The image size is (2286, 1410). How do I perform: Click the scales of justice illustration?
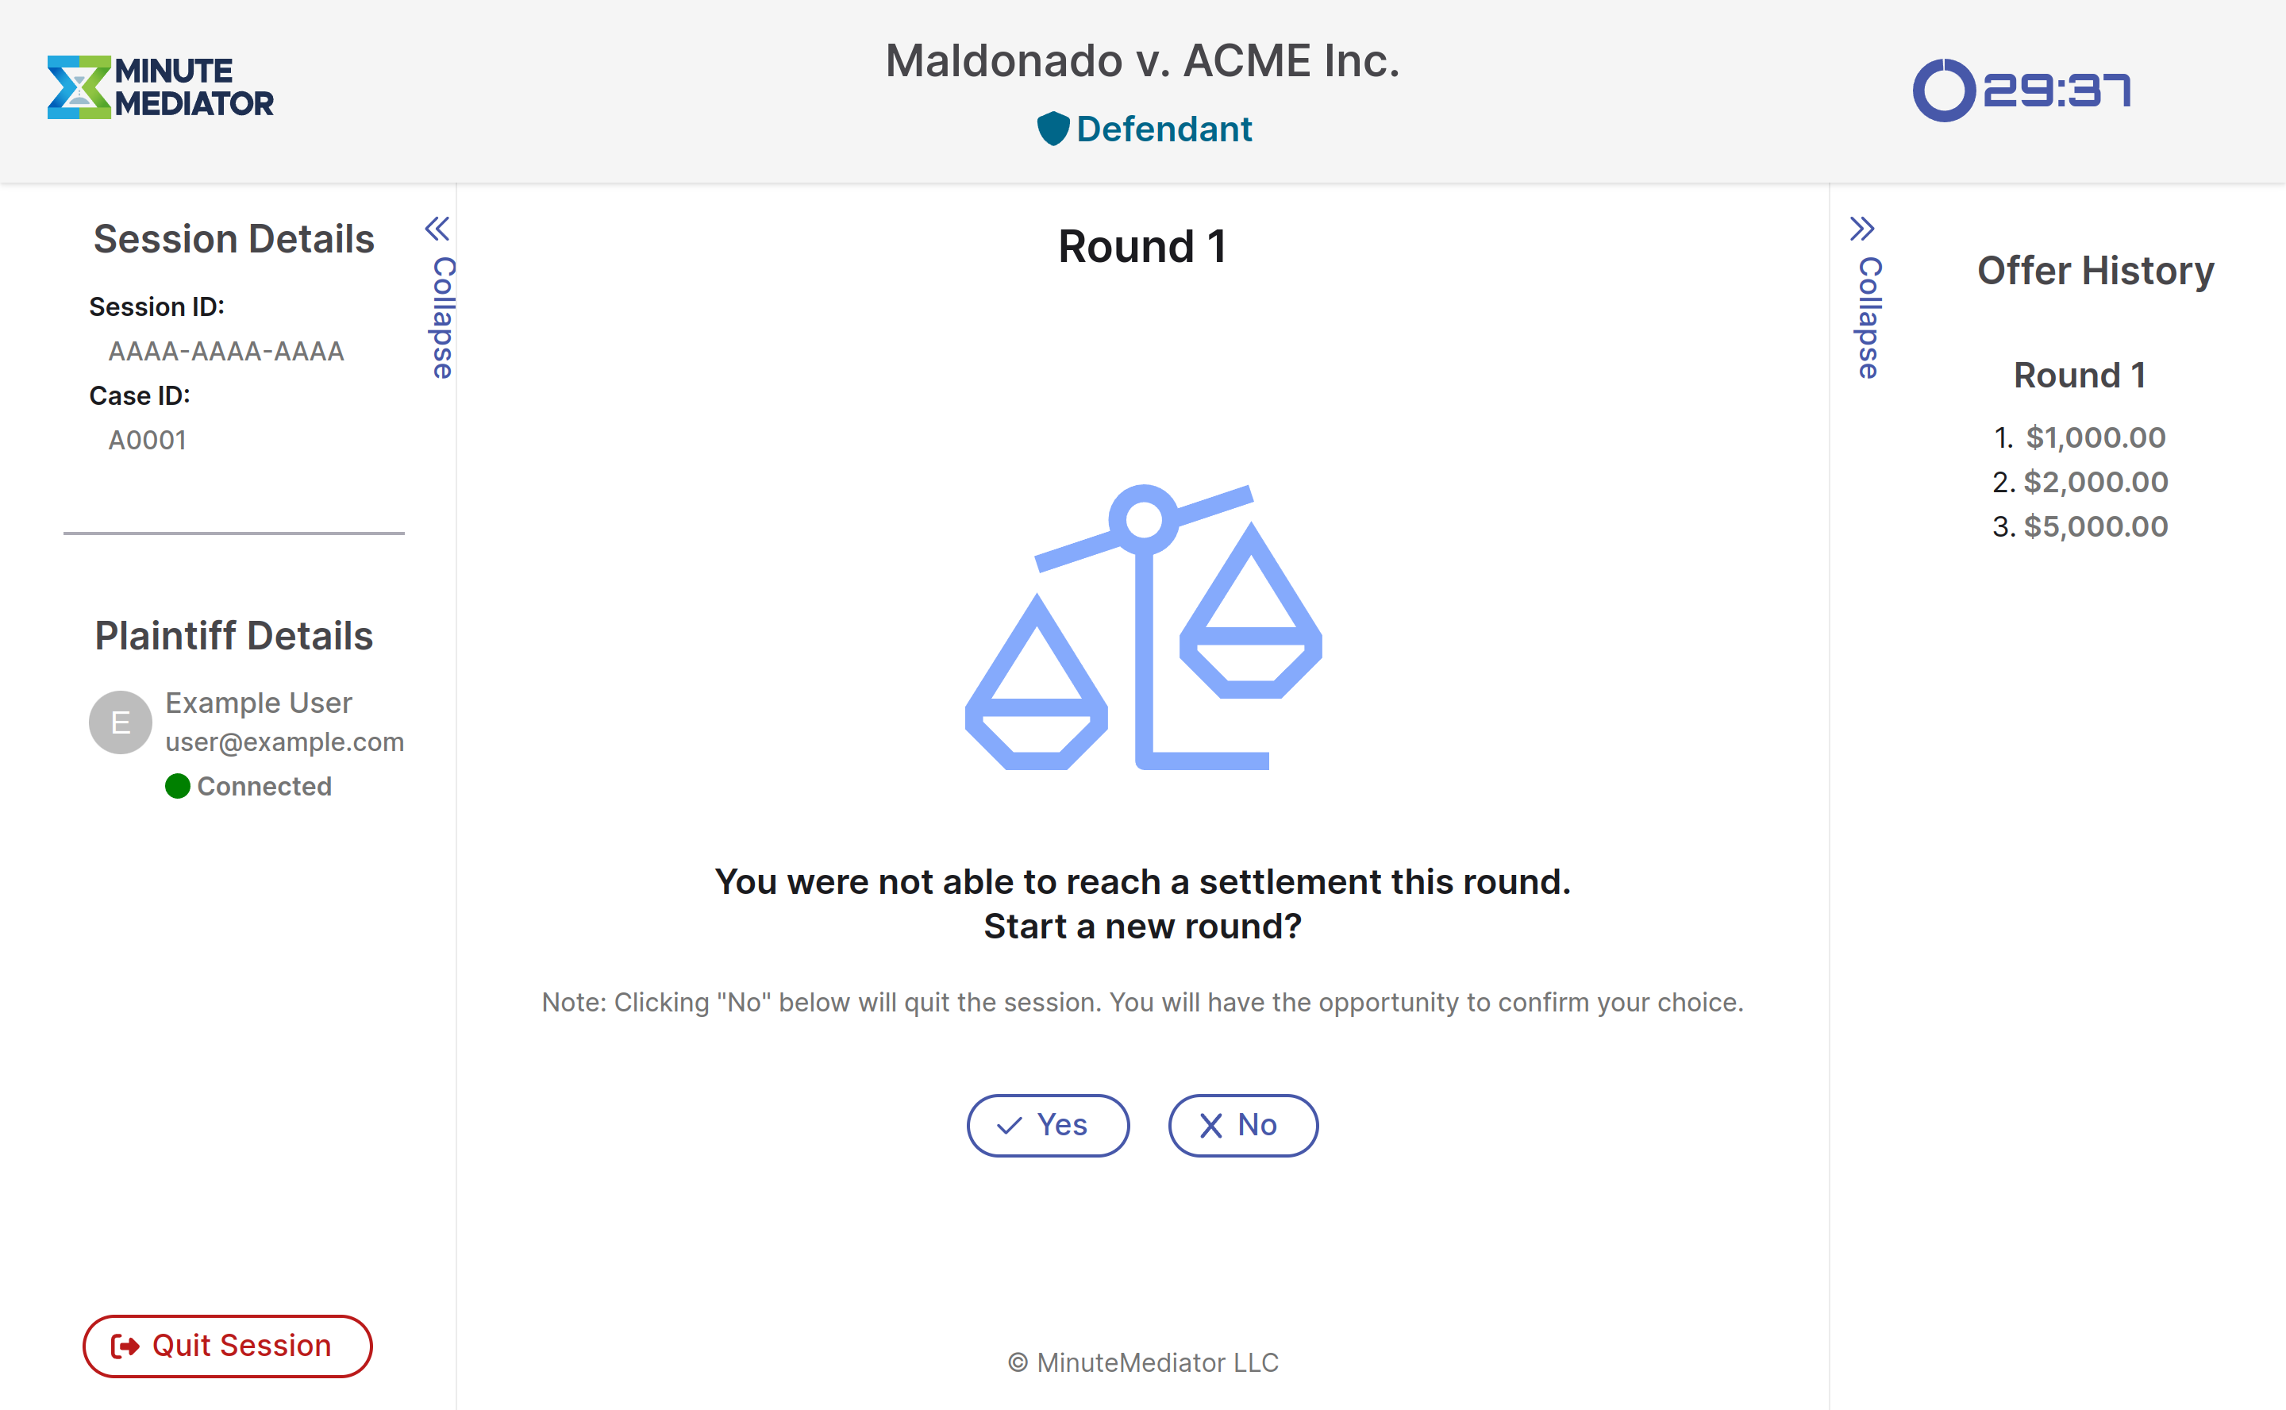(1143, 627)
